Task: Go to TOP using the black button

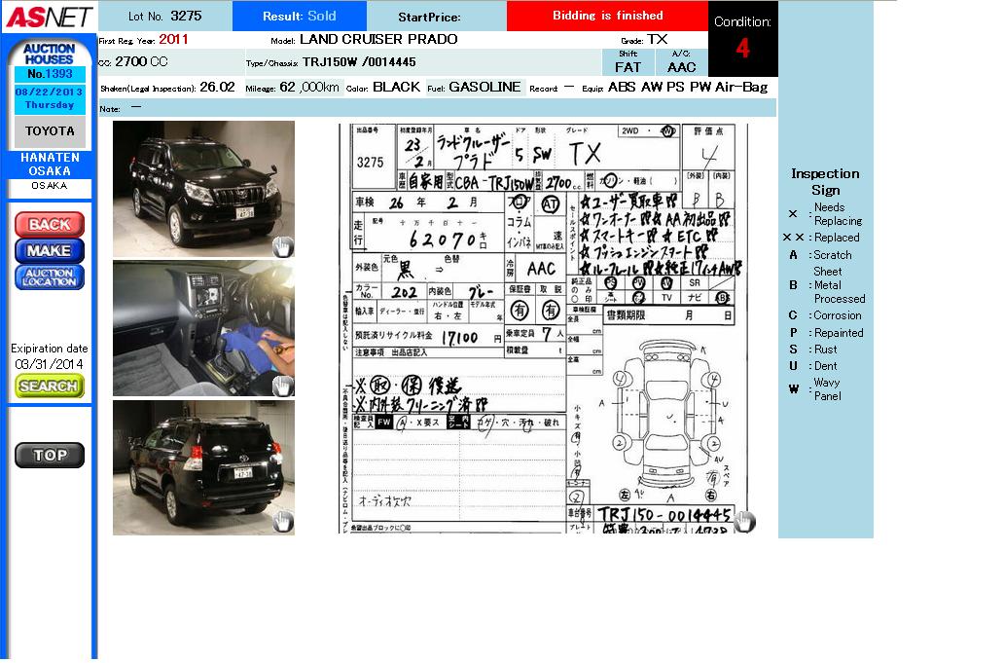Action: 50,455
